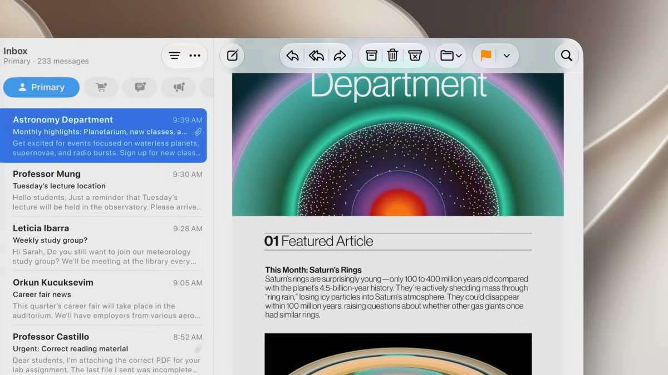Click Tuesday's lecture location subject line

[59, 186]
